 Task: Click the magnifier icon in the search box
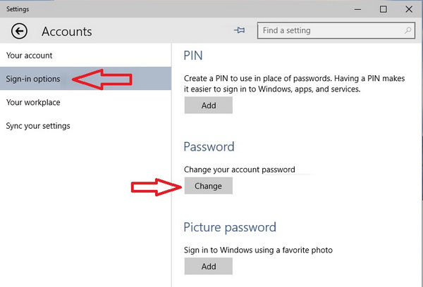coord(408,31)
